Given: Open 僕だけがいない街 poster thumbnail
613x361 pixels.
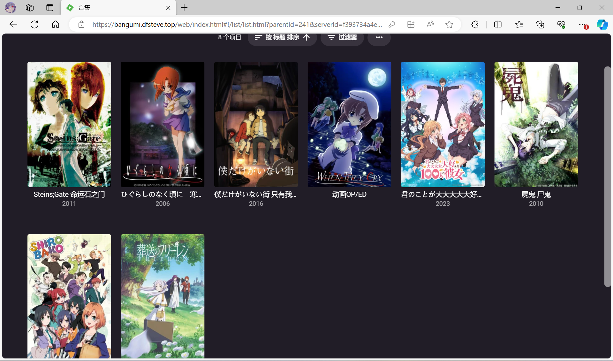Looking at the screenshot, I should click(x=256, y=124).
